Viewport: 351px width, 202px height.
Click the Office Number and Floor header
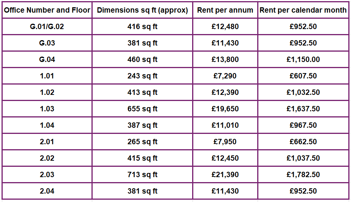click(x=47, y=10)
